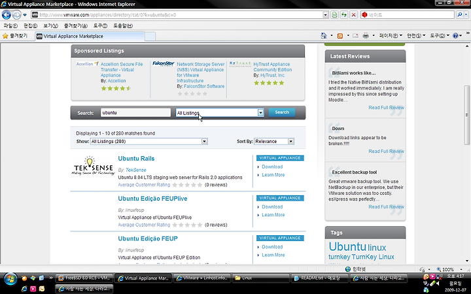
Task: Select the Virtual Appliance Marketplace browser tab
Action: coord(90,37)
